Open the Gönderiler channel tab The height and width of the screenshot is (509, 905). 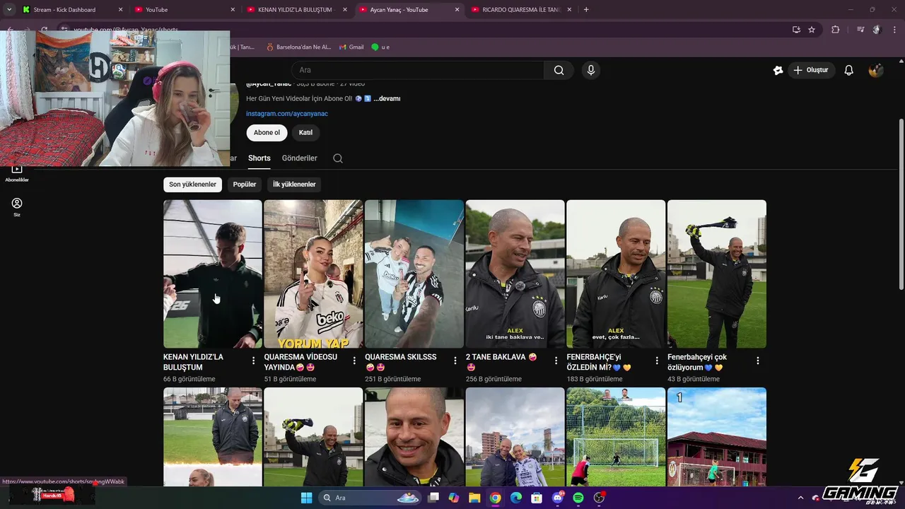(x=300, y=158)
